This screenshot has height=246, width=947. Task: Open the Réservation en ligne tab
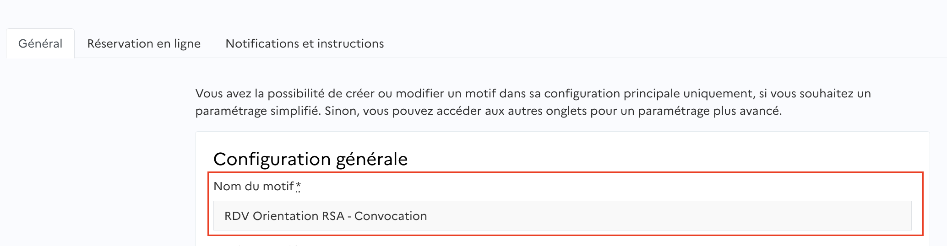[144, 43]
